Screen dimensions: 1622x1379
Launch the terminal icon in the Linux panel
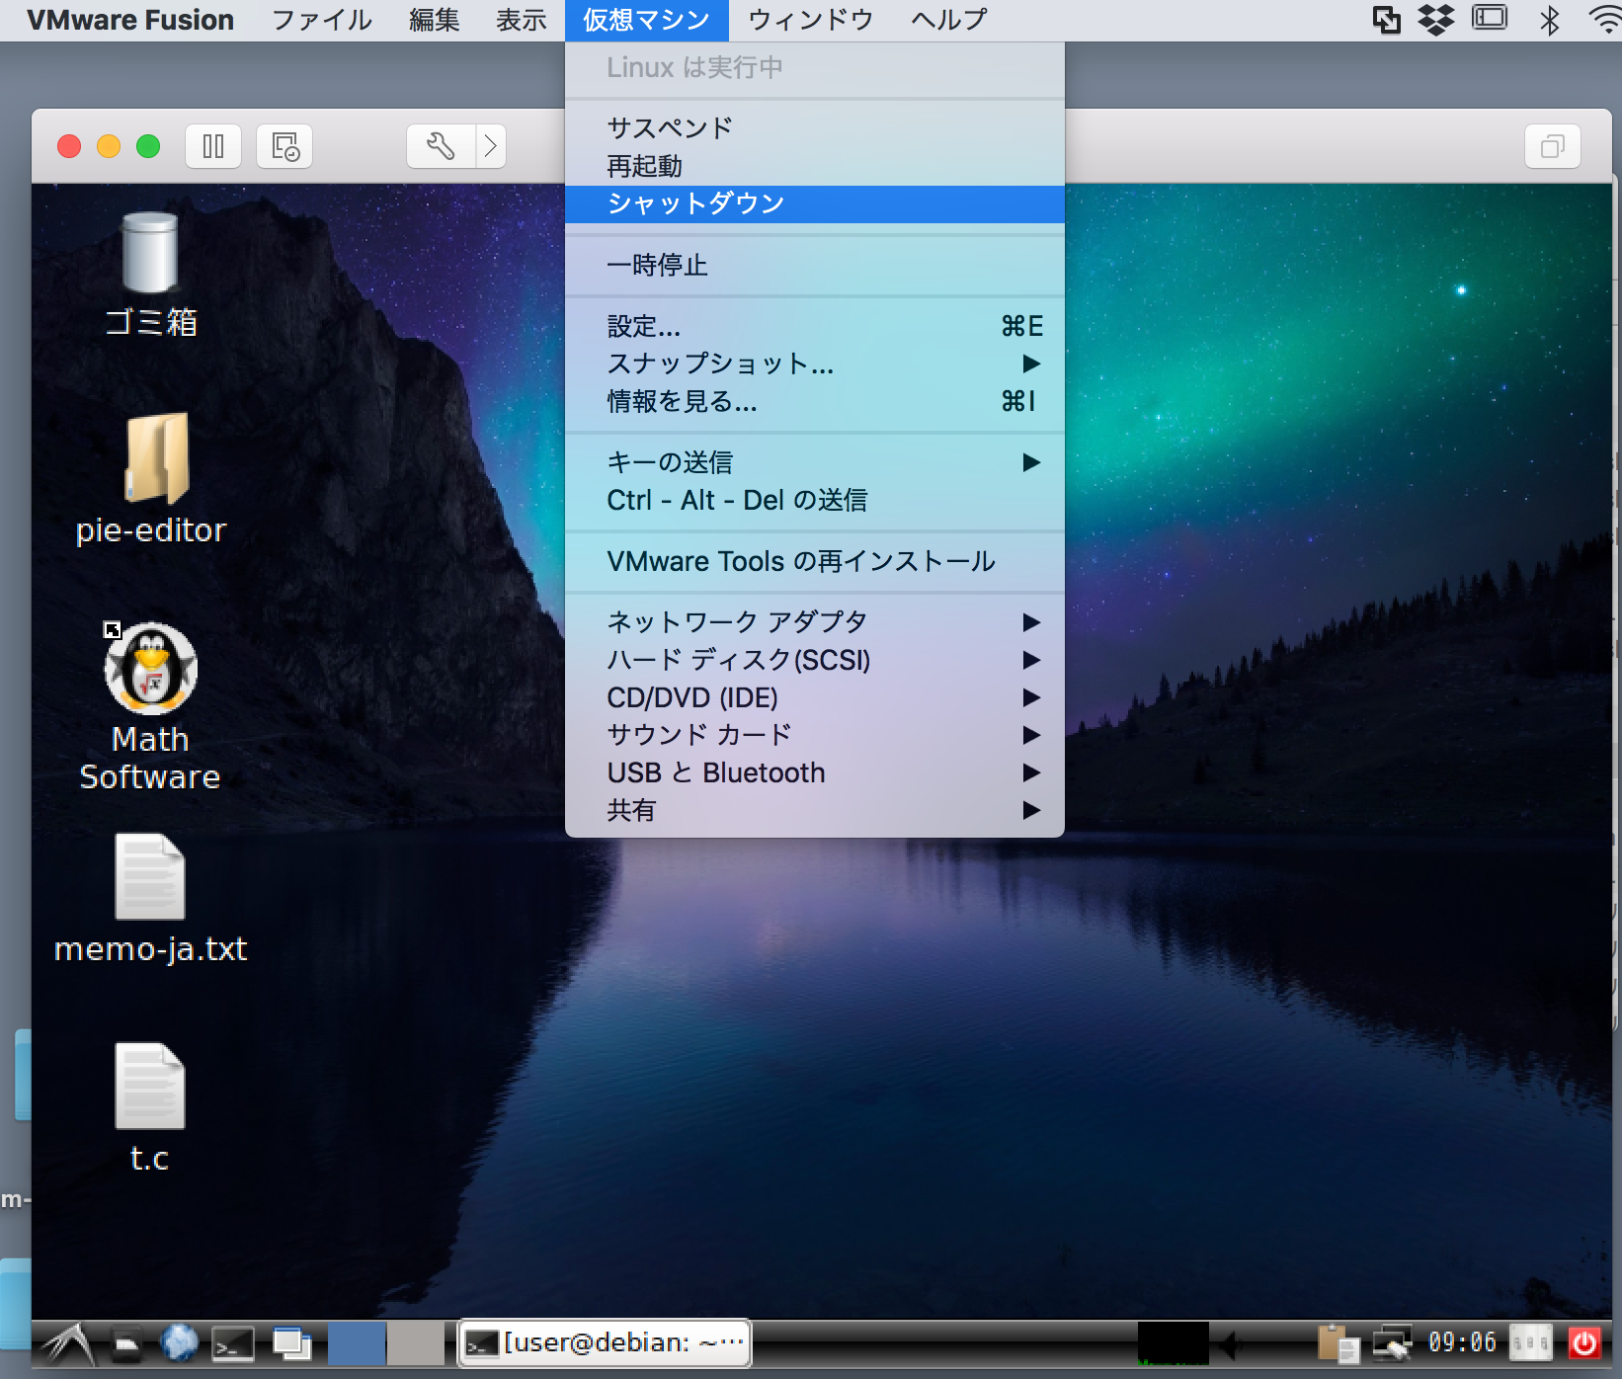click(x=234, y=1343)
